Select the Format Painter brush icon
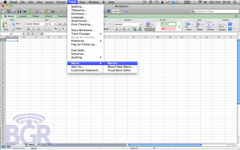 (x=53, y=11)
